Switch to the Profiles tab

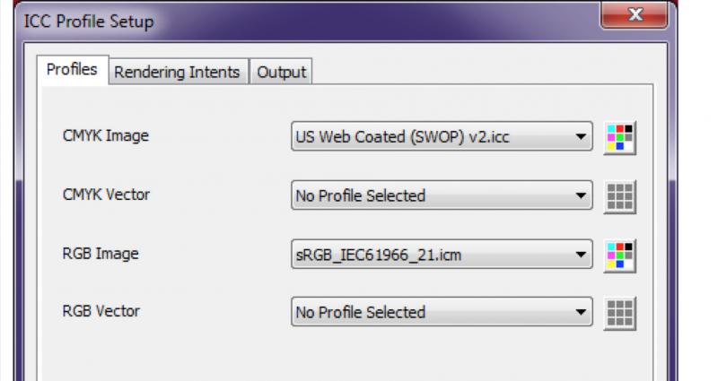[x=73, y=70]
